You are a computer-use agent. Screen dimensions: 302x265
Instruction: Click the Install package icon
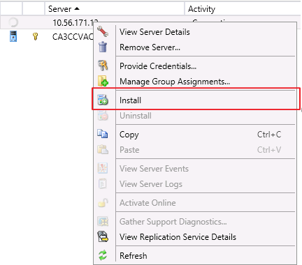tap(103, 100)
